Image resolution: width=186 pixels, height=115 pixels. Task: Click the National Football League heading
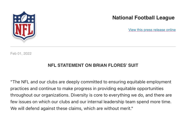coord(143,18)
